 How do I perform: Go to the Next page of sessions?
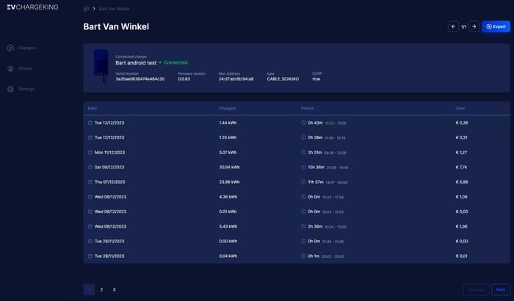501,289
